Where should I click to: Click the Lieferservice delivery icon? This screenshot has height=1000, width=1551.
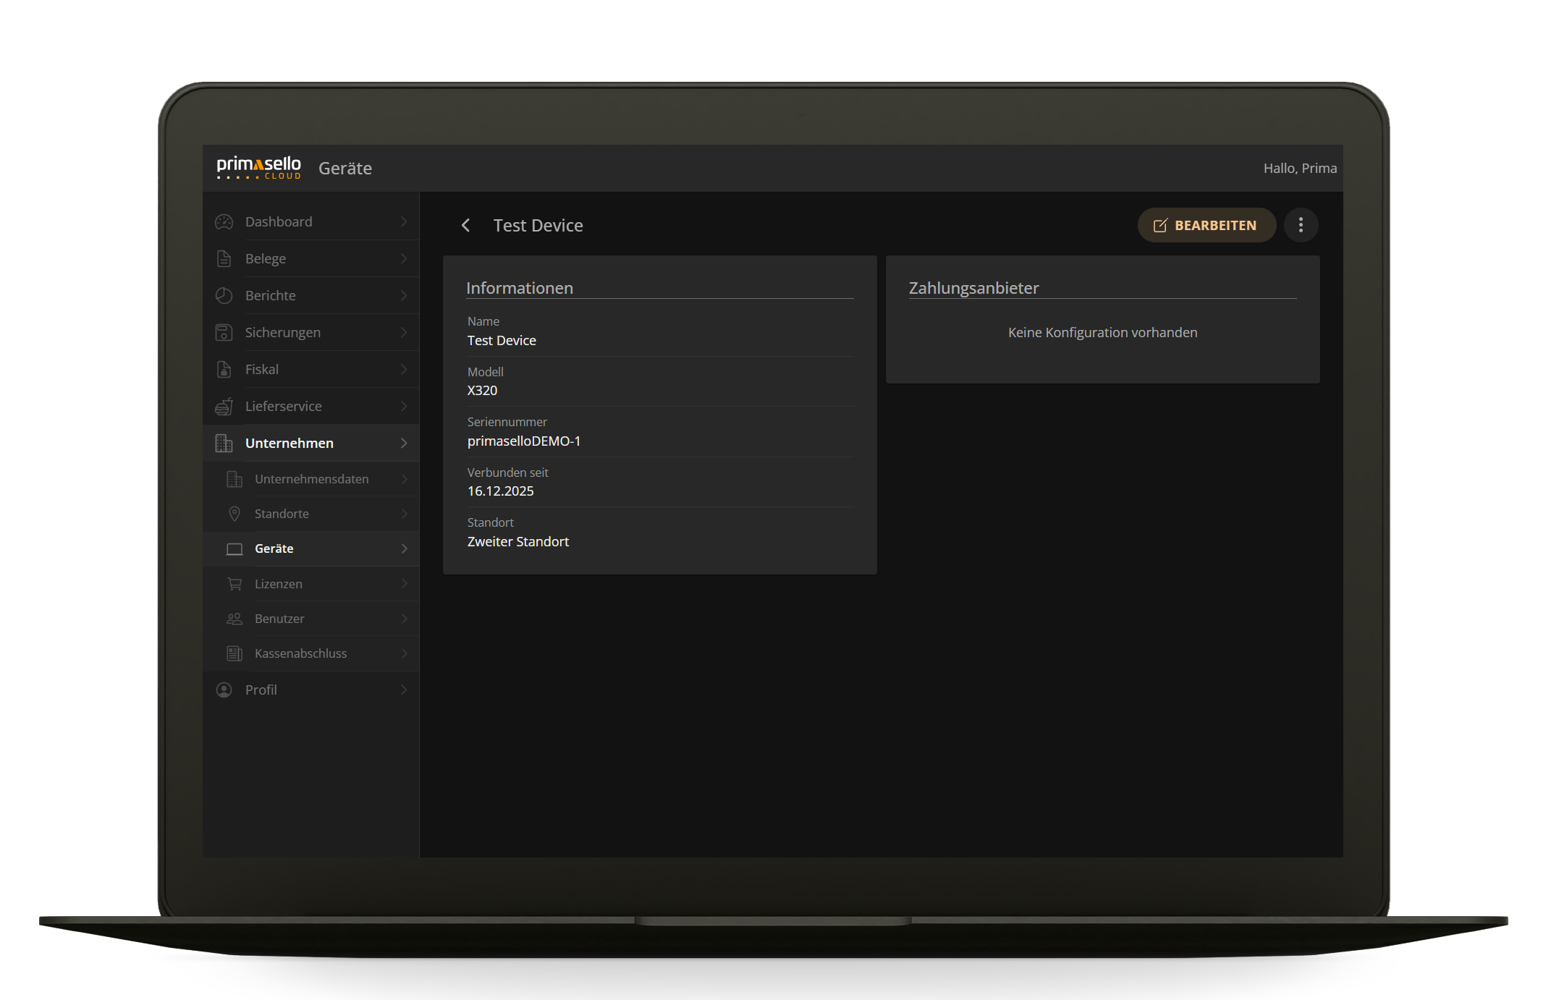(x=224, y=406)
